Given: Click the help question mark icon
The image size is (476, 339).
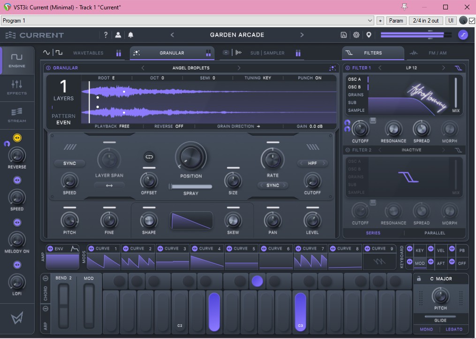Looking at the screenshot, I should tap(106, 35).
